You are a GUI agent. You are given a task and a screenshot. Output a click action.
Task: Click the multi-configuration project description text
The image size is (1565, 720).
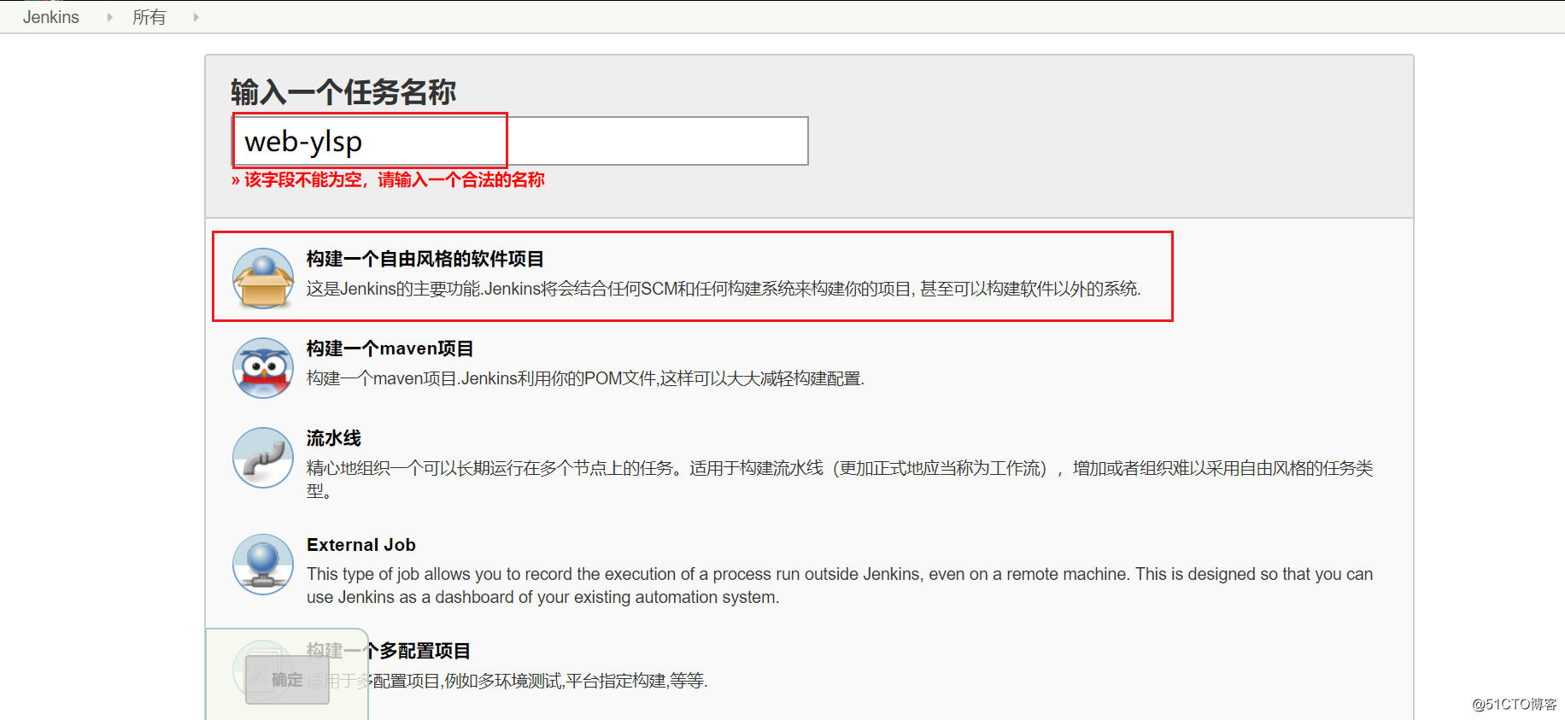pyautogui.click(x=507, y=681)
